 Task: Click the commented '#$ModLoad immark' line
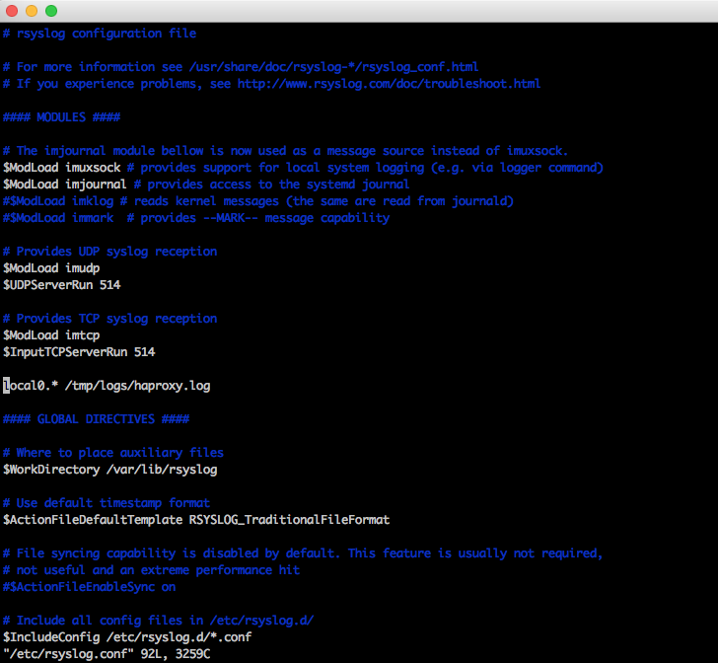pyautogui.click(x=196, y=218)
